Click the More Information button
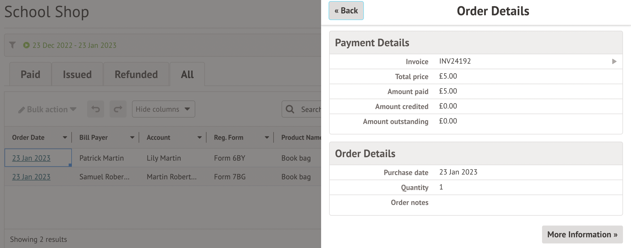The width and height of the screenshot is (631, 248). (582, 234)
